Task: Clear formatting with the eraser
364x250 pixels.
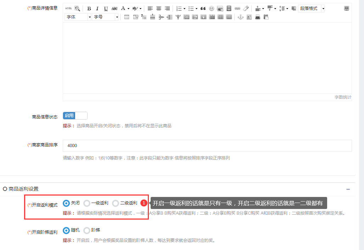Action: 246,8
